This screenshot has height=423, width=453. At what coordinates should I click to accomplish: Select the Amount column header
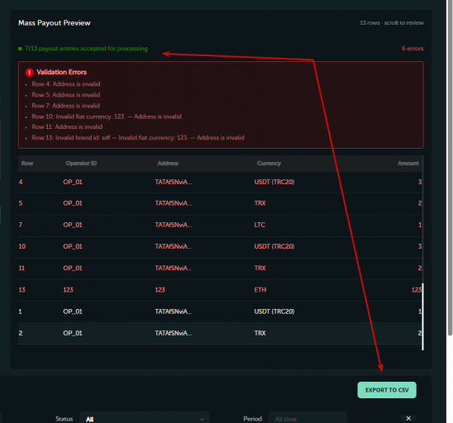click(408, 164)
